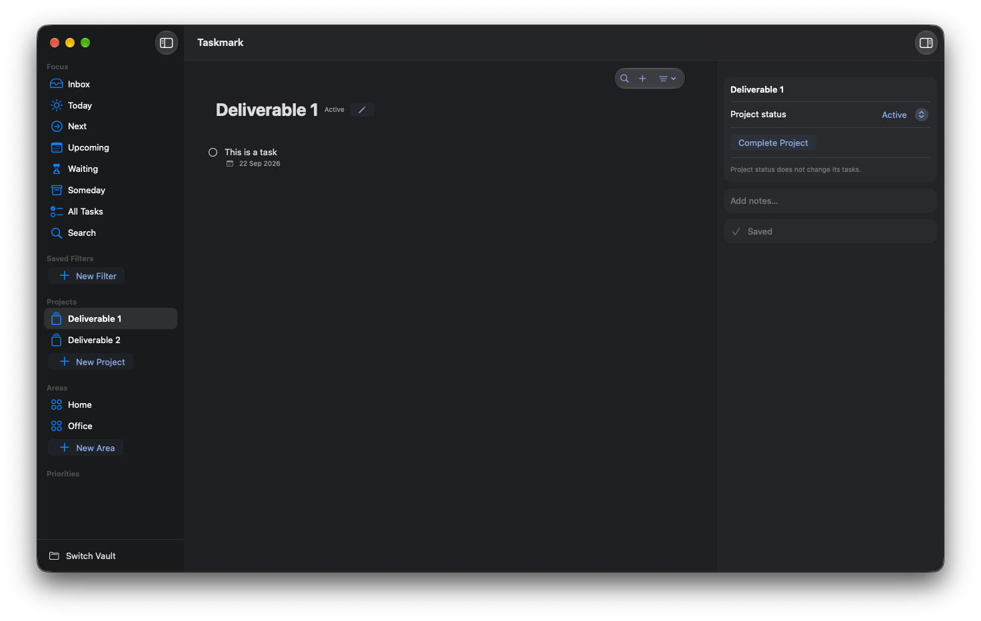Click the Switch Vault folder icon

[x=55, y=556]
